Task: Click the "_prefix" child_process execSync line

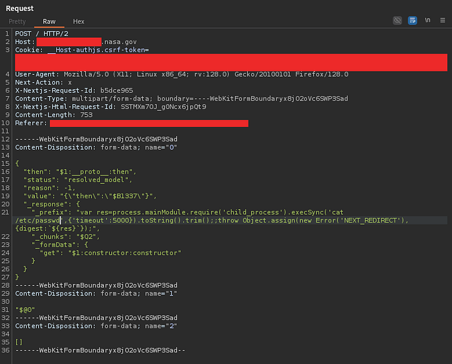Action: coord(187,212)
